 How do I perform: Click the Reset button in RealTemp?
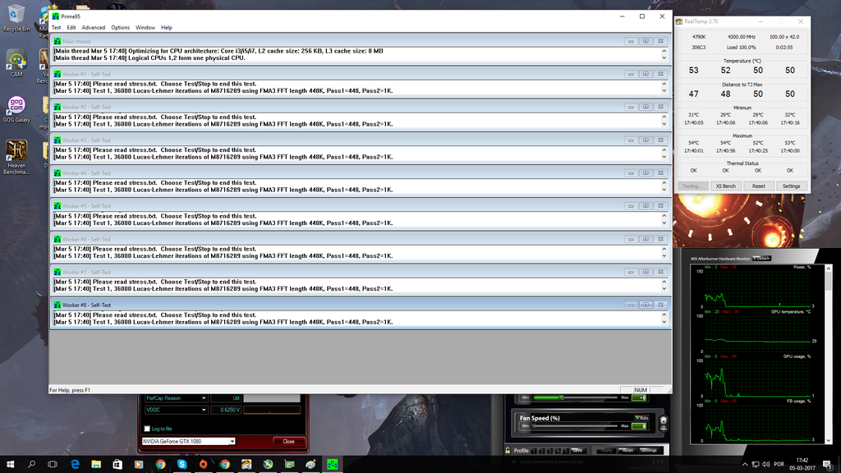click(x=758, y=186)
